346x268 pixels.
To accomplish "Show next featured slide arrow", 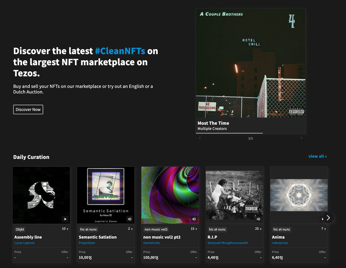I will [x=301, y=138].
